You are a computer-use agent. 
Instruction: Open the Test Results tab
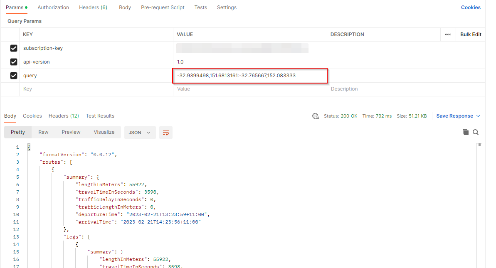(100, 116)
